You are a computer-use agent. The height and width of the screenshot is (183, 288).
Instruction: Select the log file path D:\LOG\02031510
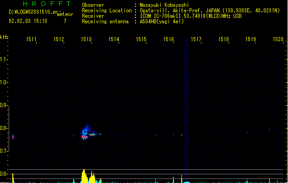(35, 12)
